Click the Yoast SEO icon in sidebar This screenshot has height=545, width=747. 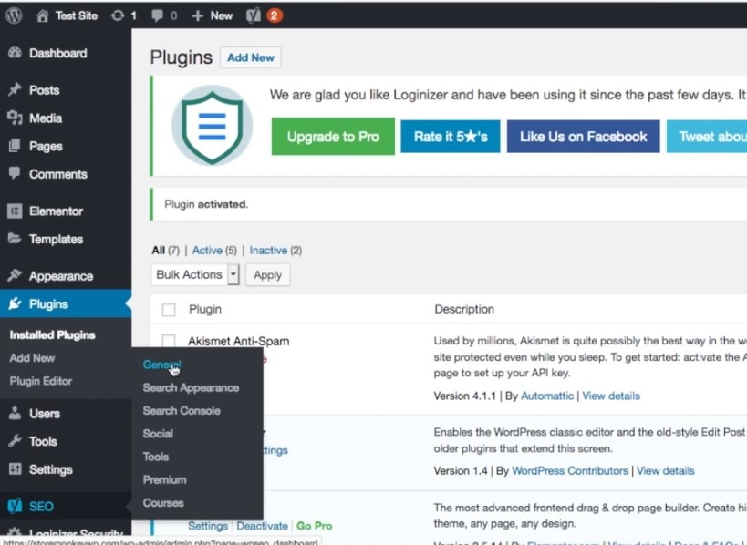click(15, 506)
